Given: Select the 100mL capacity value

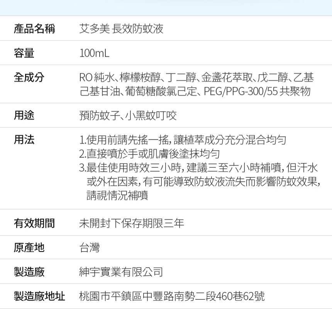Looking at the screenshot, I should pyautogui.click(x=95, y=53).
